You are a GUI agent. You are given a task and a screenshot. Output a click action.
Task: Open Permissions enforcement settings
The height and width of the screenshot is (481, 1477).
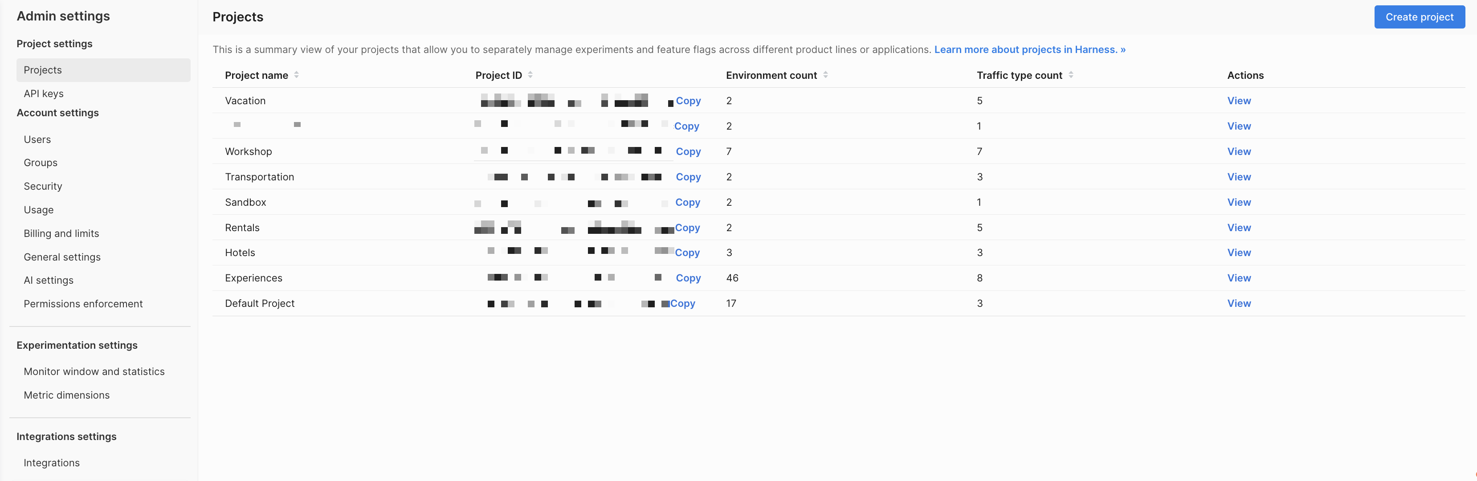click(x=83, y=304)
